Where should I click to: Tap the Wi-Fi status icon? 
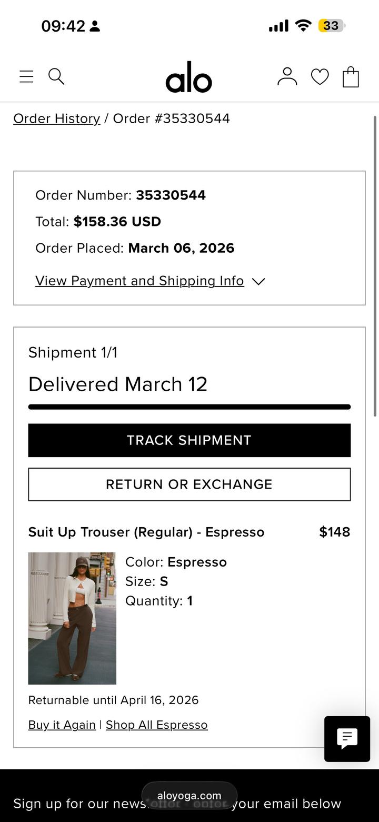pyautogui.click(x=303, y=25)
